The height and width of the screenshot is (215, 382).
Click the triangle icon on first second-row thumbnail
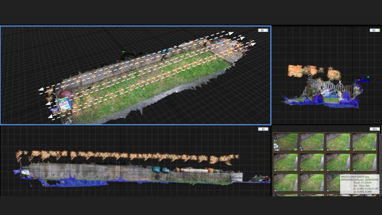click(276, 170)
